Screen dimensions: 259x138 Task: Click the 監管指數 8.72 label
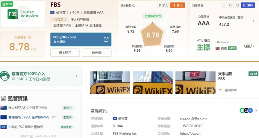(153, 16)
